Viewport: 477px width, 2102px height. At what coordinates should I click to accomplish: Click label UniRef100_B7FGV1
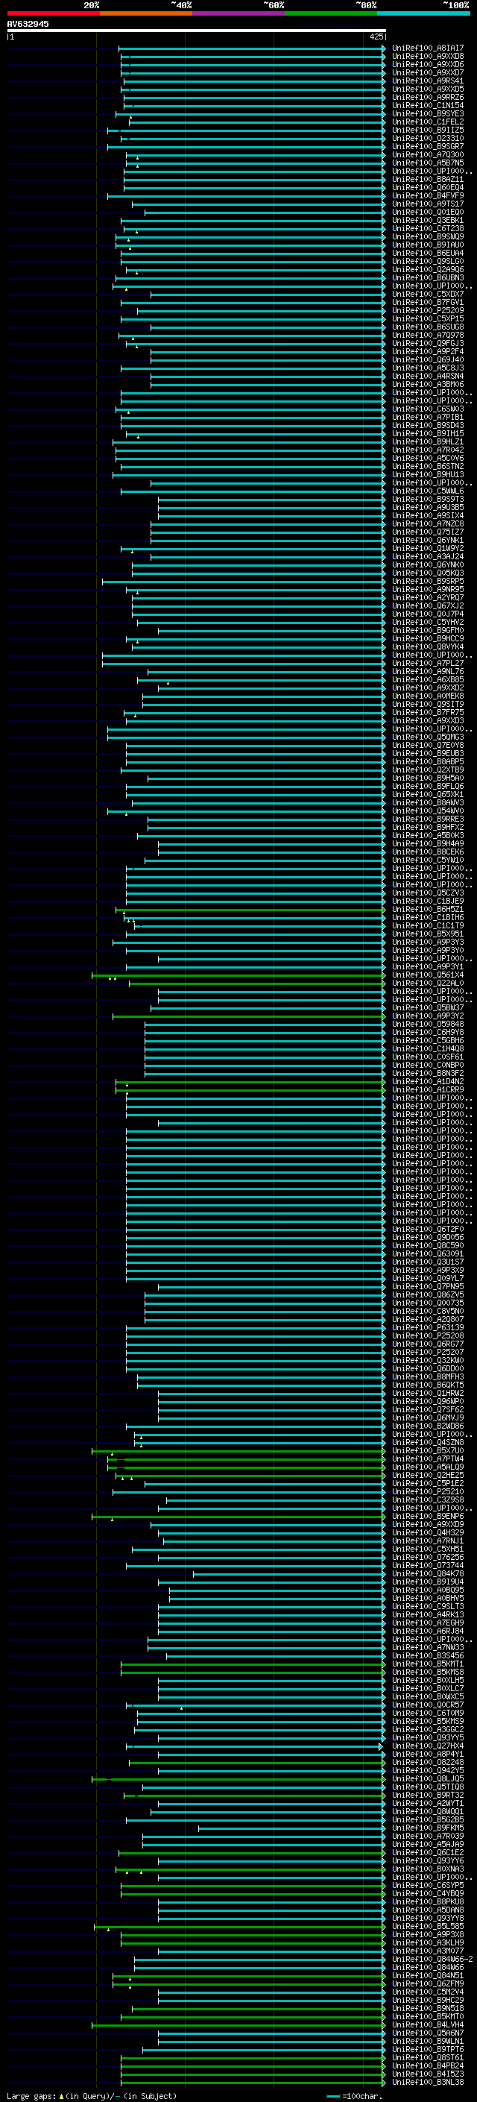(x=428, y=303)
